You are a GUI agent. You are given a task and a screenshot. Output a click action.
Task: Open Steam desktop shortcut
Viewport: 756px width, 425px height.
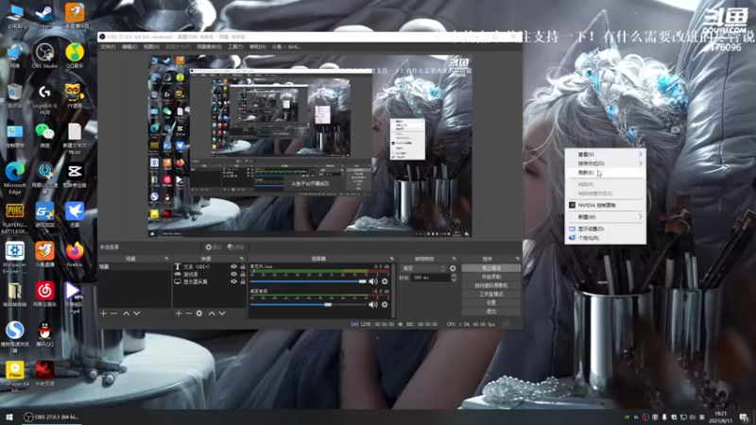(x=44, y=15)
